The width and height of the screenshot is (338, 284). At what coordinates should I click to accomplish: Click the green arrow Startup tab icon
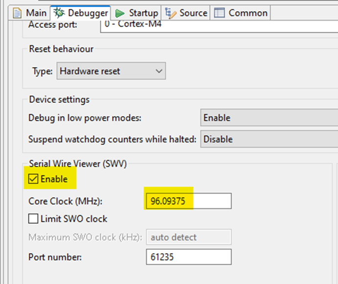point(120,13)
